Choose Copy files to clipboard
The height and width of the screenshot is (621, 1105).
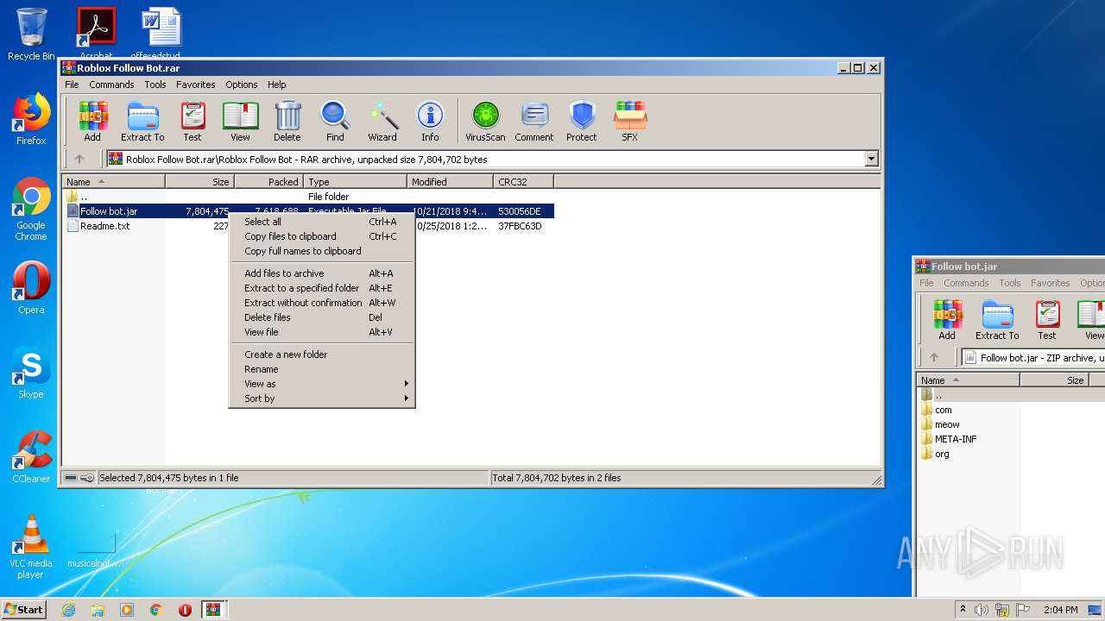point(321,236)
